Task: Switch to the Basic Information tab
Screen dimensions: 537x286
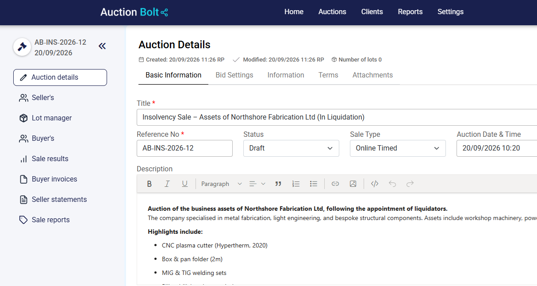Action: point(173,75)
